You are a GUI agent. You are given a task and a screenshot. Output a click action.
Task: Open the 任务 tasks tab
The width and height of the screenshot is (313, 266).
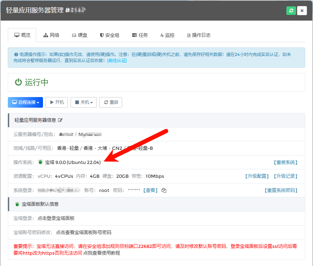tap(140, 35)
